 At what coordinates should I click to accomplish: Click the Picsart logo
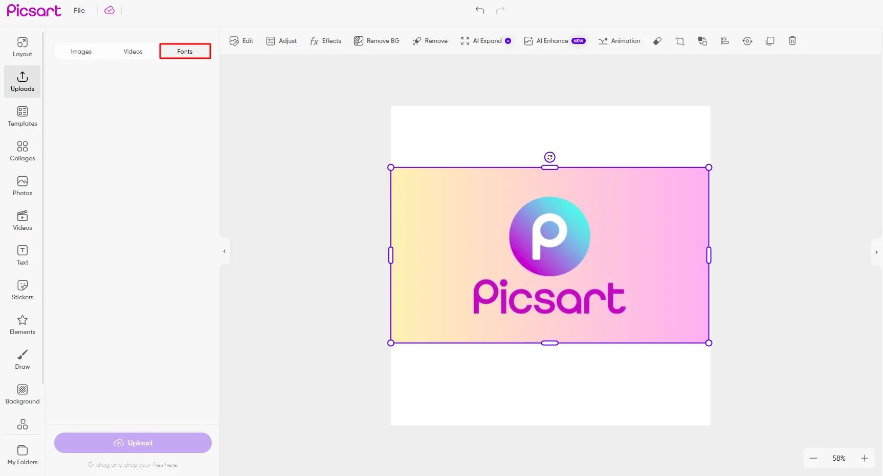pyautogui.click(x=34, y=10)
